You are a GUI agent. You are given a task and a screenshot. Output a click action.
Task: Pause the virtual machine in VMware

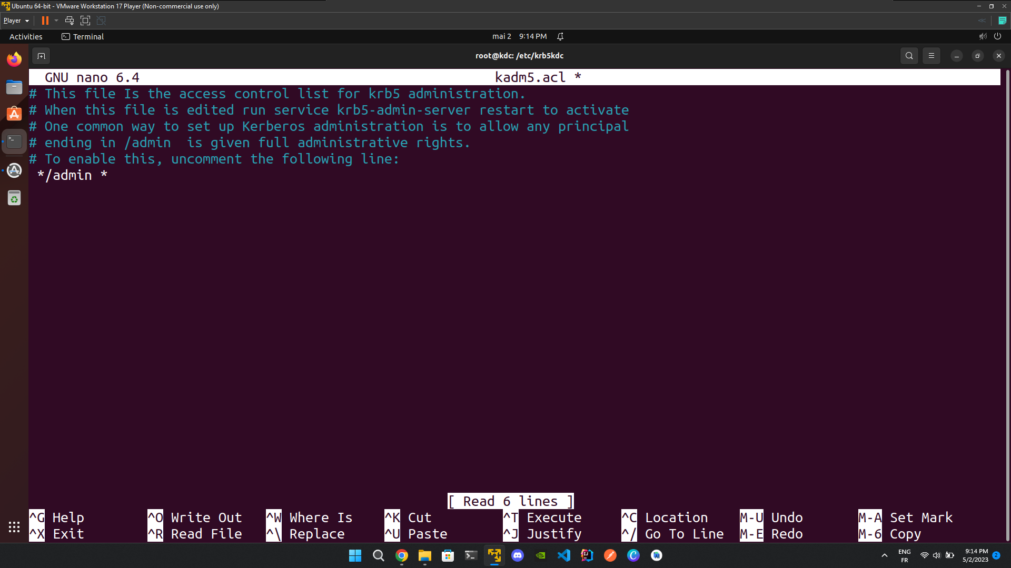[x=45, y=21]
